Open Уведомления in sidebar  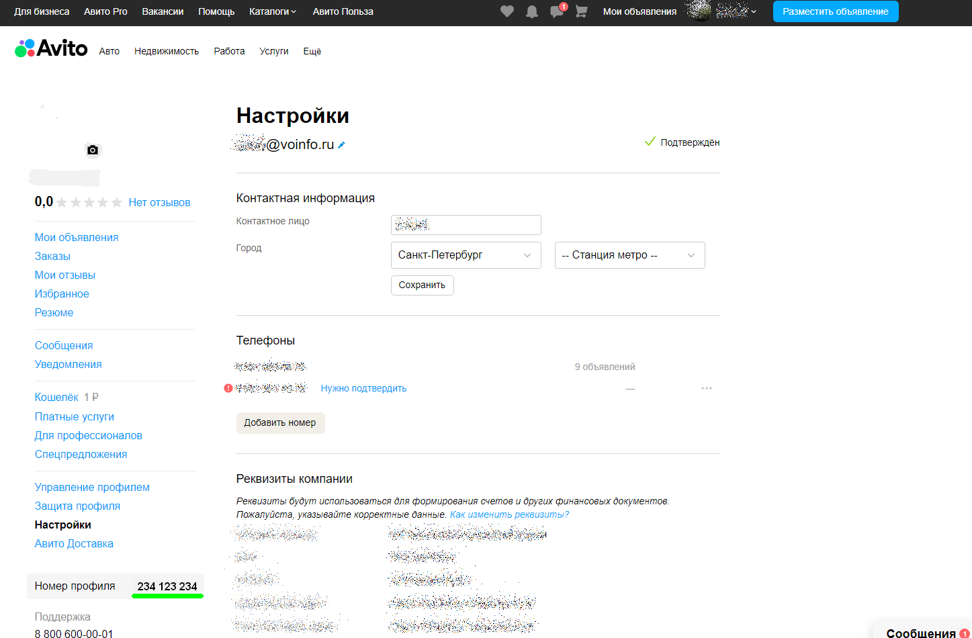(x=69, y=364)
